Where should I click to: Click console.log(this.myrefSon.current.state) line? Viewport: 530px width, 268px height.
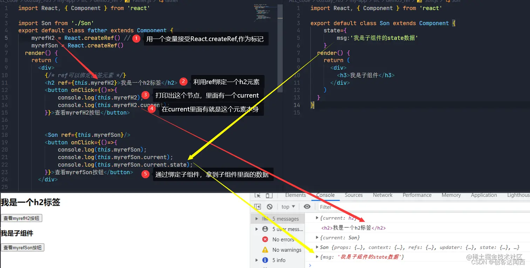click(125, 165)
